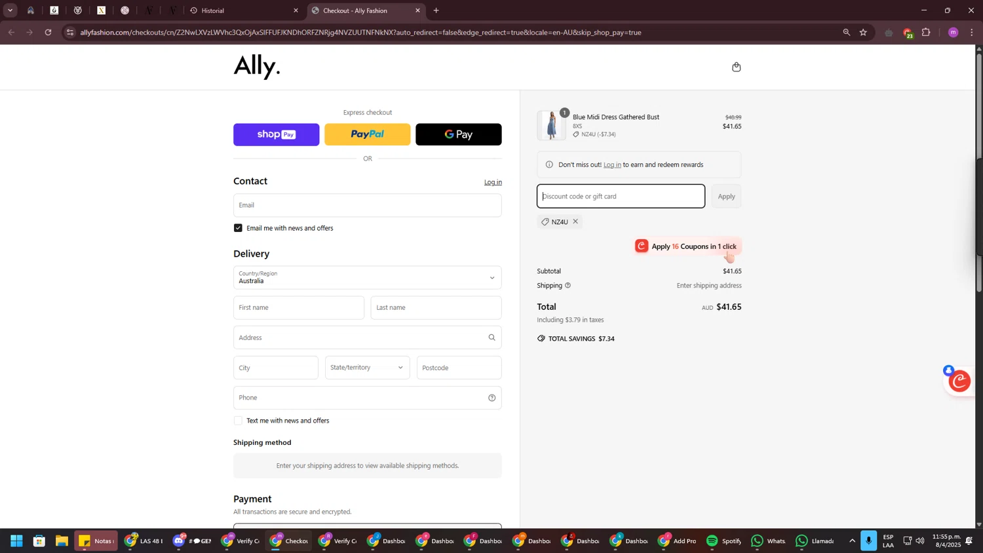Open the tab search dropdown arrow
Viewport: 983px width, 553px height.
tap(10, 10)
